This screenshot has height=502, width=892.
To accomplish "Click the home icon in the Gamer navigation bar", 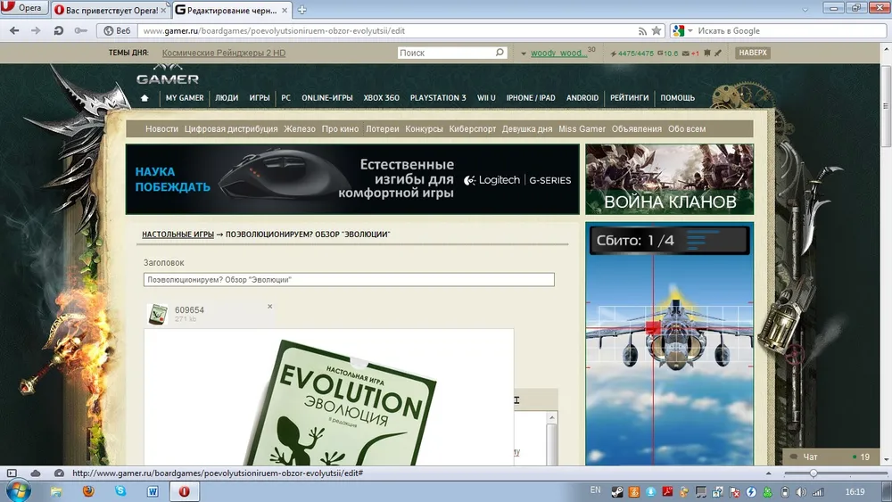I will pos(145,98).
